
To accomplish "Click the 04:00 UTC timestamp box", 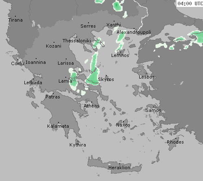I will click(x=190, y=3).
